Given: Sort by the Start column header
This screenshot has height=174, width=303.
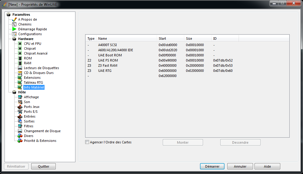Looking at the screenshot, I should click(x=170, y=38).
